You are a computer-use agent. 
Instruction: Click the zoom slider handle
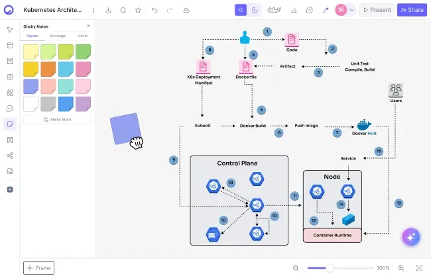coord(330,268)
